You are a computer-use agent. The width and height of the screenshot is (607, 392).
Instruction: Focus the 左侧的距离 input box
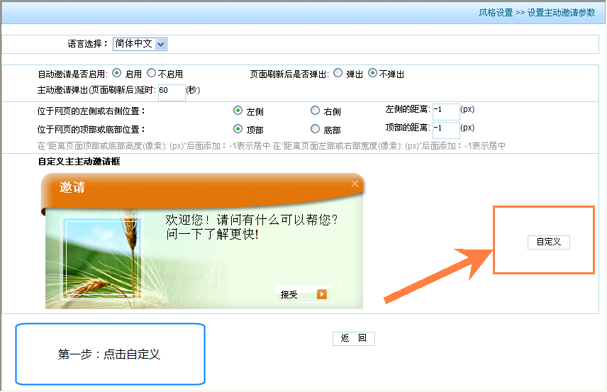[445, 111]
